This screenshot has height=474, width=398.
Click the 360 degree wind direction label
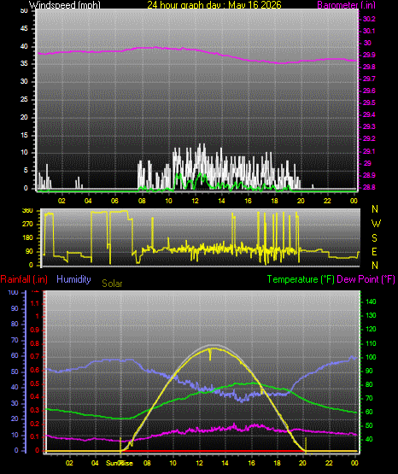point(27,211)
